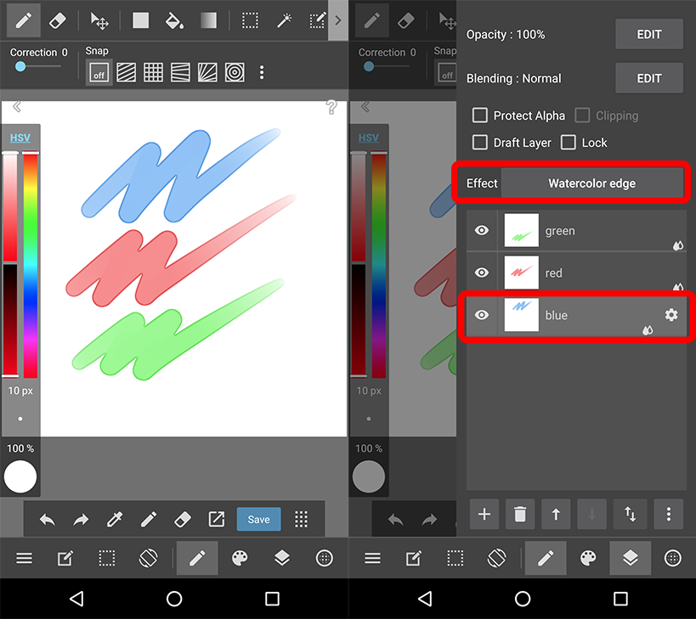Open the layers panel in left bottom bar
The width and height of the screenshot is (696, 619).
pyautogui.click(x=282, y=558)
